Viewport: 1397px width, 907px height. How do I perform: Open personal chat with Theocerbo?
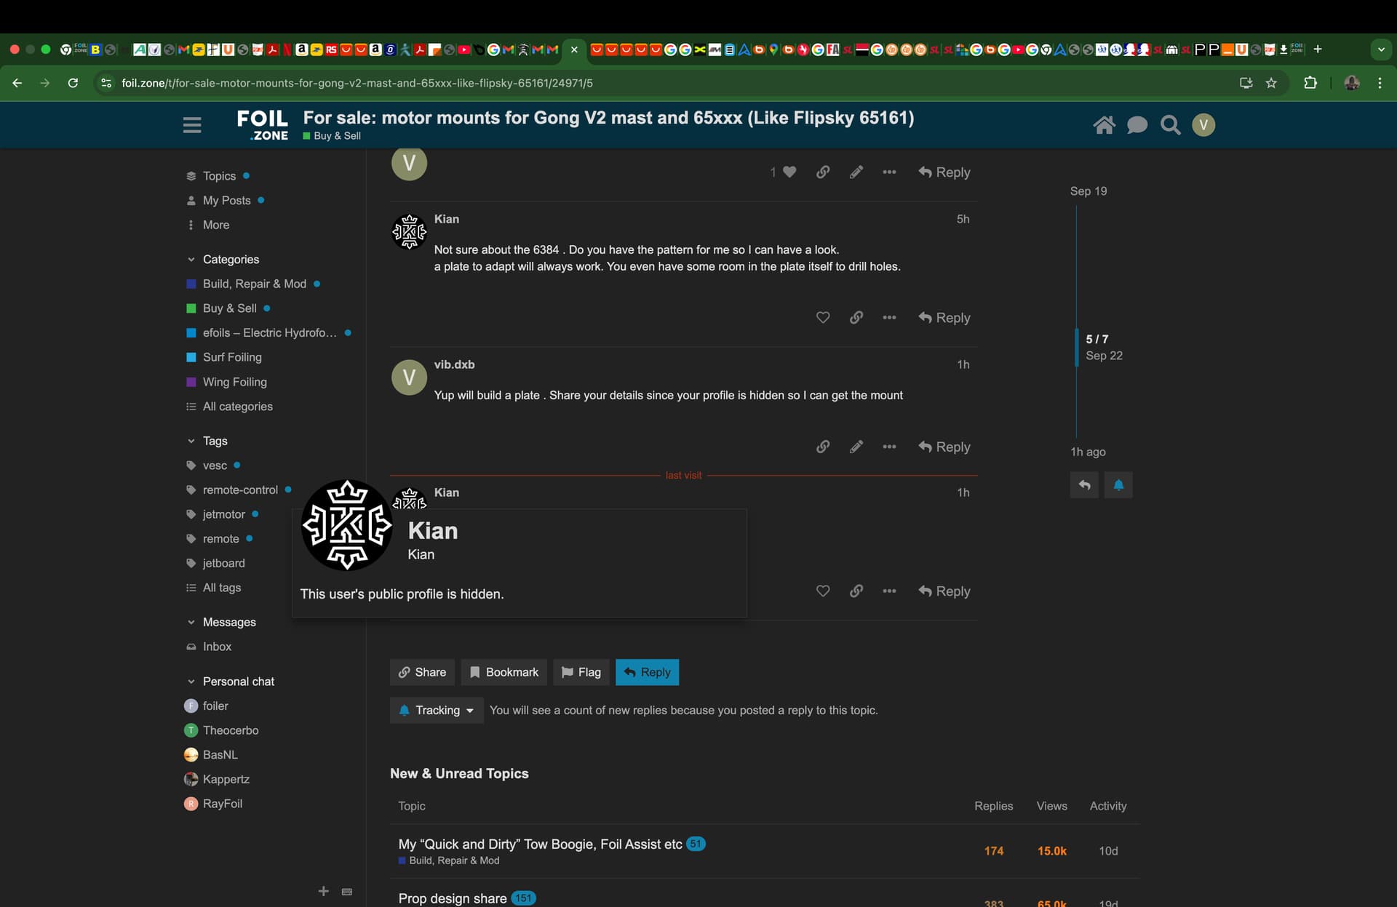(x=230, y=730)
